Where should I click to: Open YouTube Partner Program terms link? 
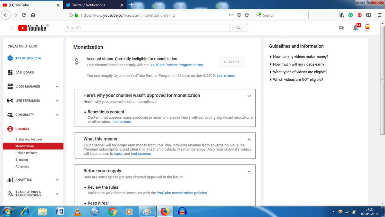click(176, 65)
